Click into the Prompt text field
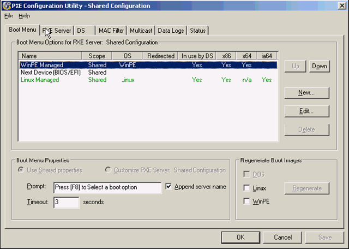 (x=107, y=187)
